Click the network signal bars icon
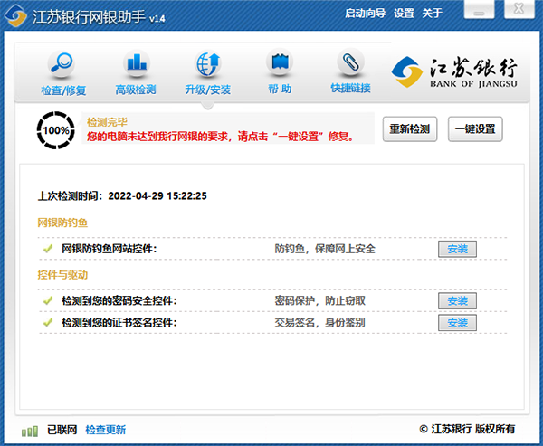543x446 pixels. coord(30,432)
